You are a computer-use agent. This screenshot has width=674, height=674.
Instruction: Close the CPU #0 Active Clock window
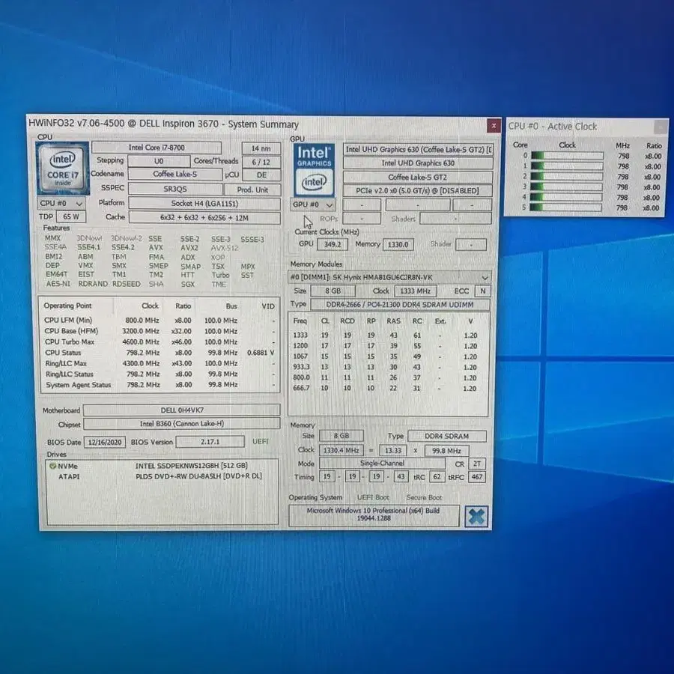point(661,127)
